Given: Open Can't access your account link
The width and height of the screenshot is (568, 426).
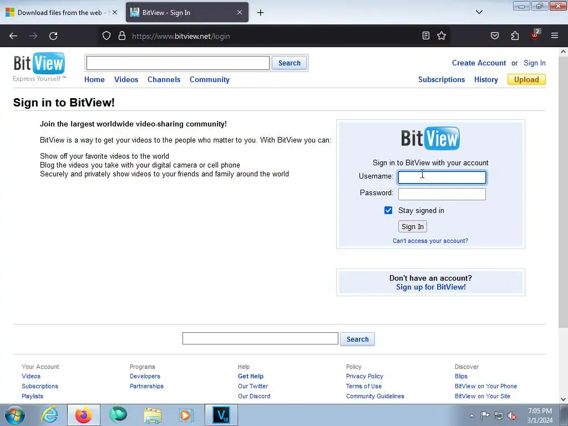Looking at the screenshot, I should tap(430, 241).
